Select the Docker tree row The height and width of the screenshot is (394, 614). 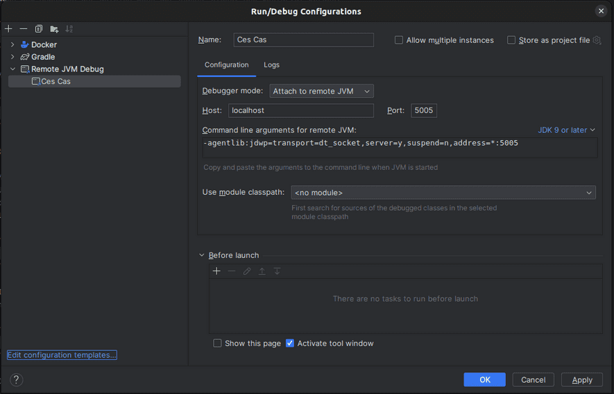tap(94, 44)
